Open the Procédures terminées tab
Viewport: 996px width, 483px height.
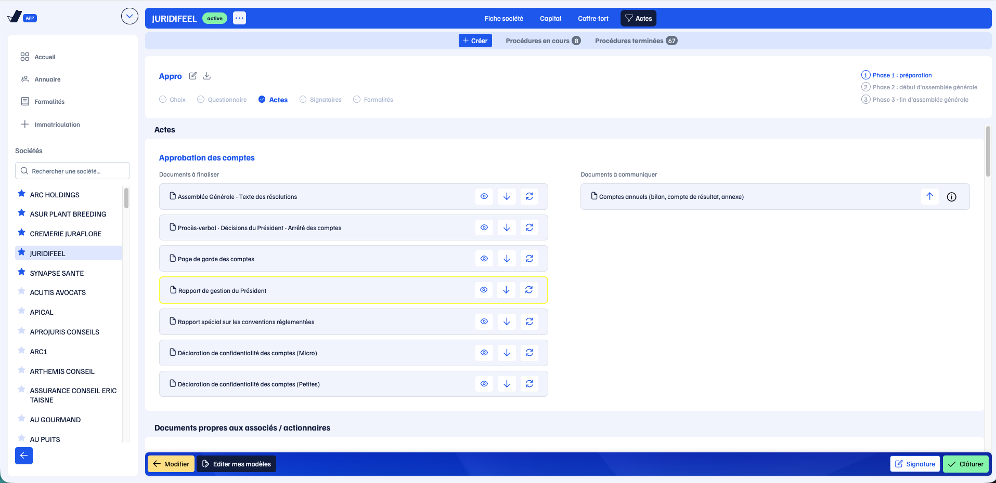click(x=636, y=41)
